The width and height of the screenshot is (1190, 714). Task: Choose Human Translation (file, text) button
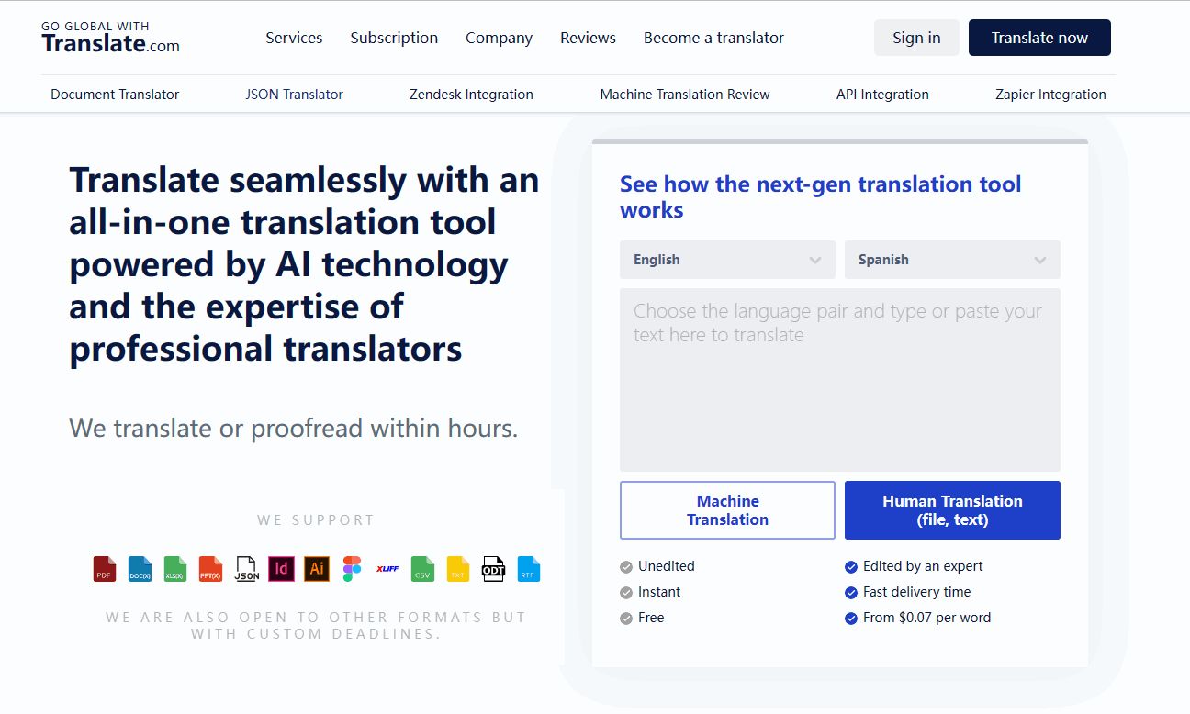tap(952, 510)
